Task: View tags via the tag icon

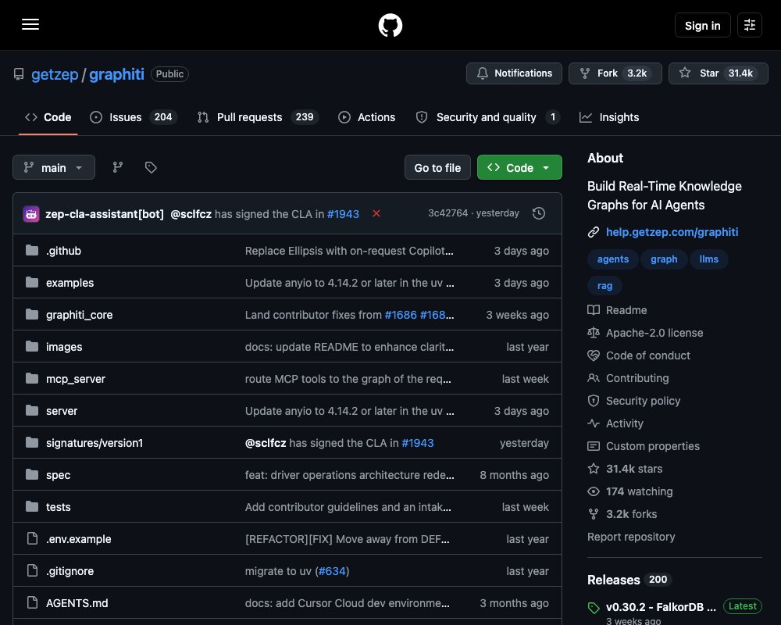Action: pyautogui.click(x=151, y=167)
